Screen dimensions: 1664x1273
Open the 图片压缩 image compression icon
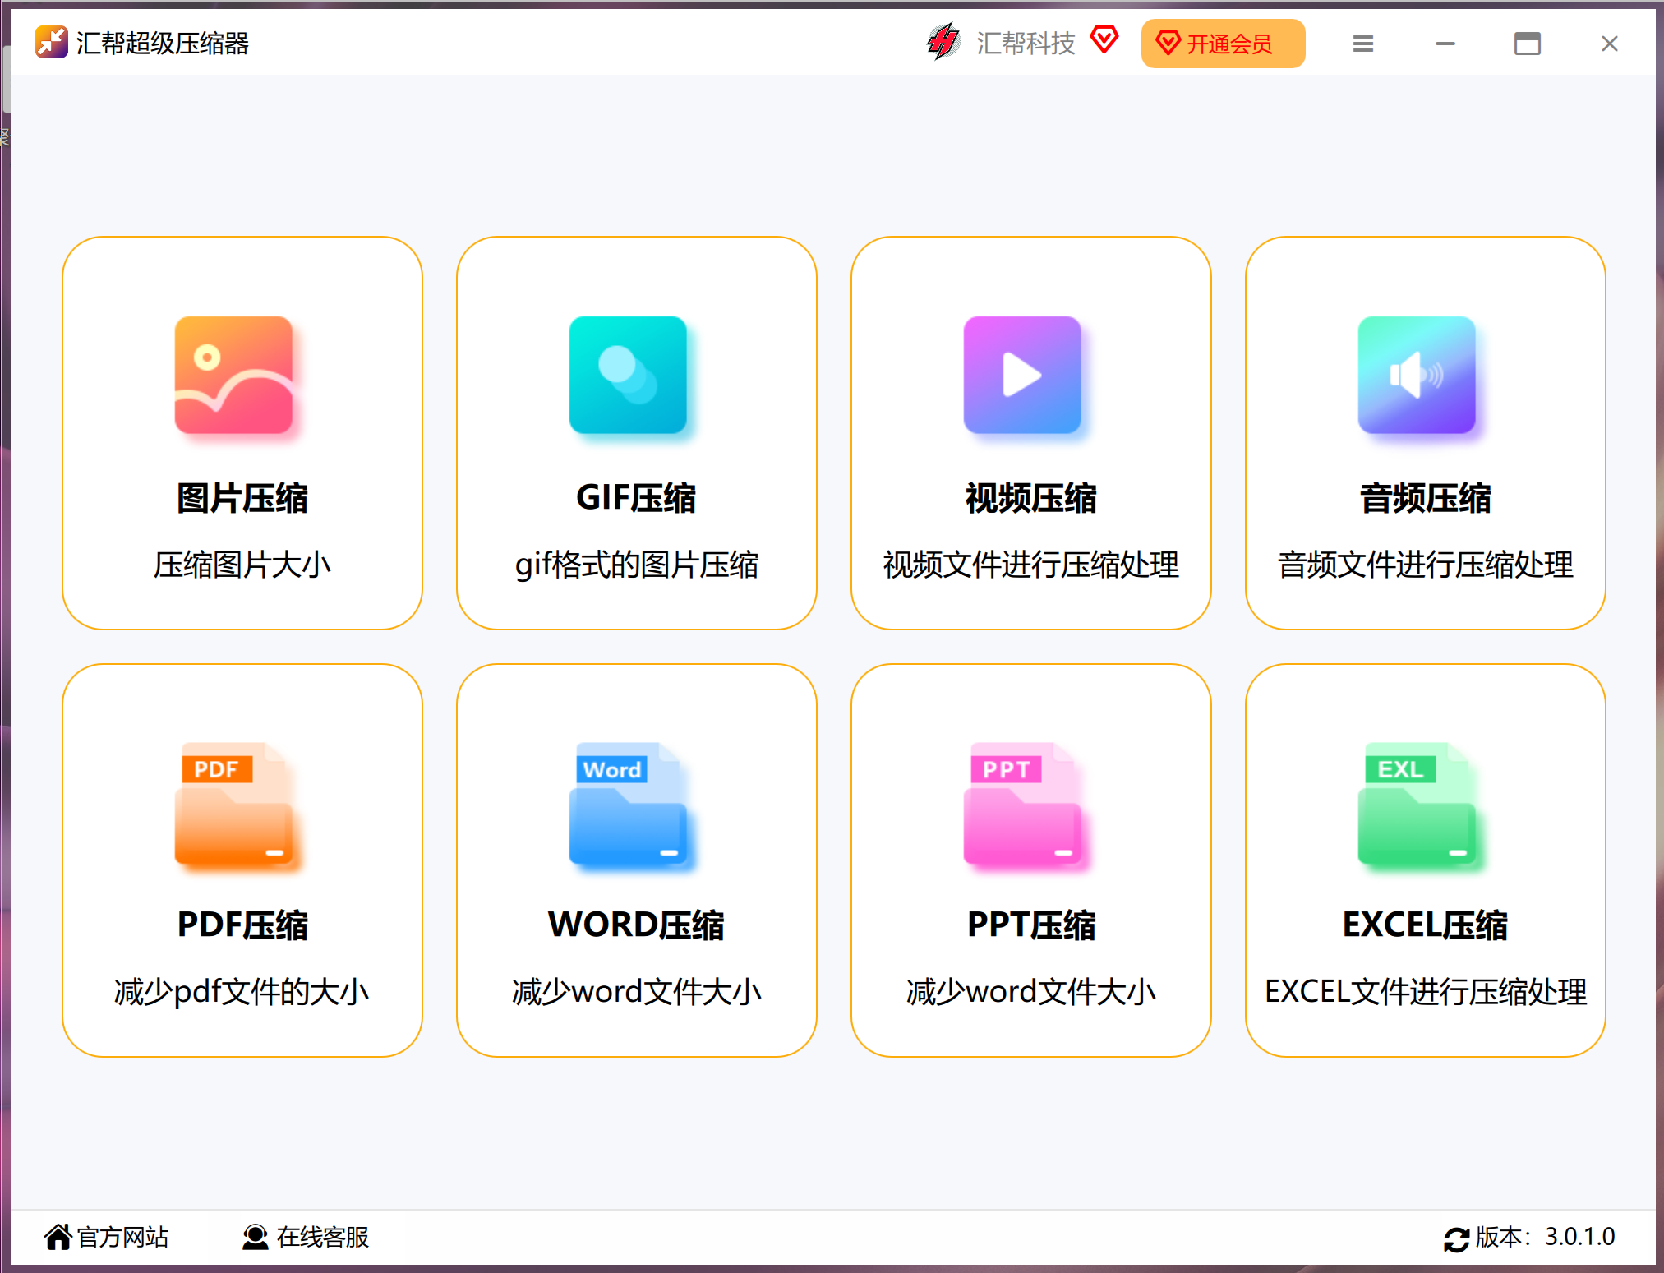pyautogui.click(x=233, y=375)
